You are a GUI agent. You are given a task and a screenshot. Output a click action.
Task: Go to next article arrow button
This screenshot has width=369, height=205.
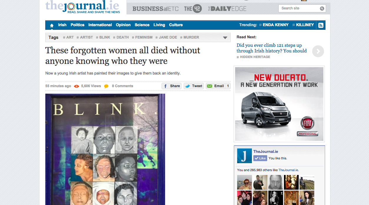pyautogui.click(x=318, y=51)
